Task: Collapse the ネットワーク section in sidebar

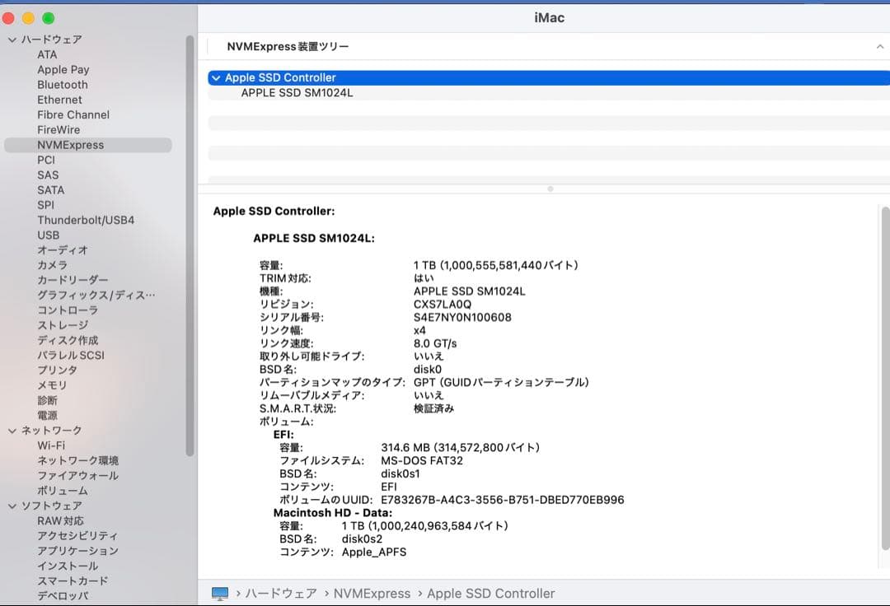Action: (12, 431)
